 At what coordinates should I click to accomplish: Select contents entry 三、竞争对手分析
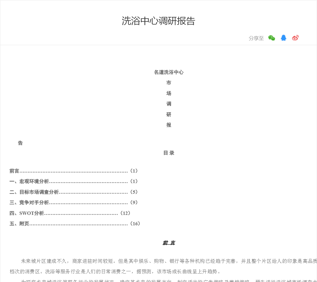point(74,202)
